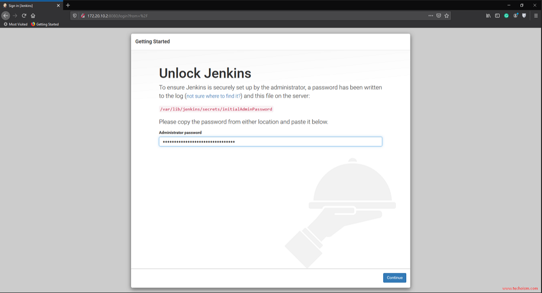Minimize the browser window
Image resolution: width=542 pixels, height=293 pixels.
[x=509, y=5]
